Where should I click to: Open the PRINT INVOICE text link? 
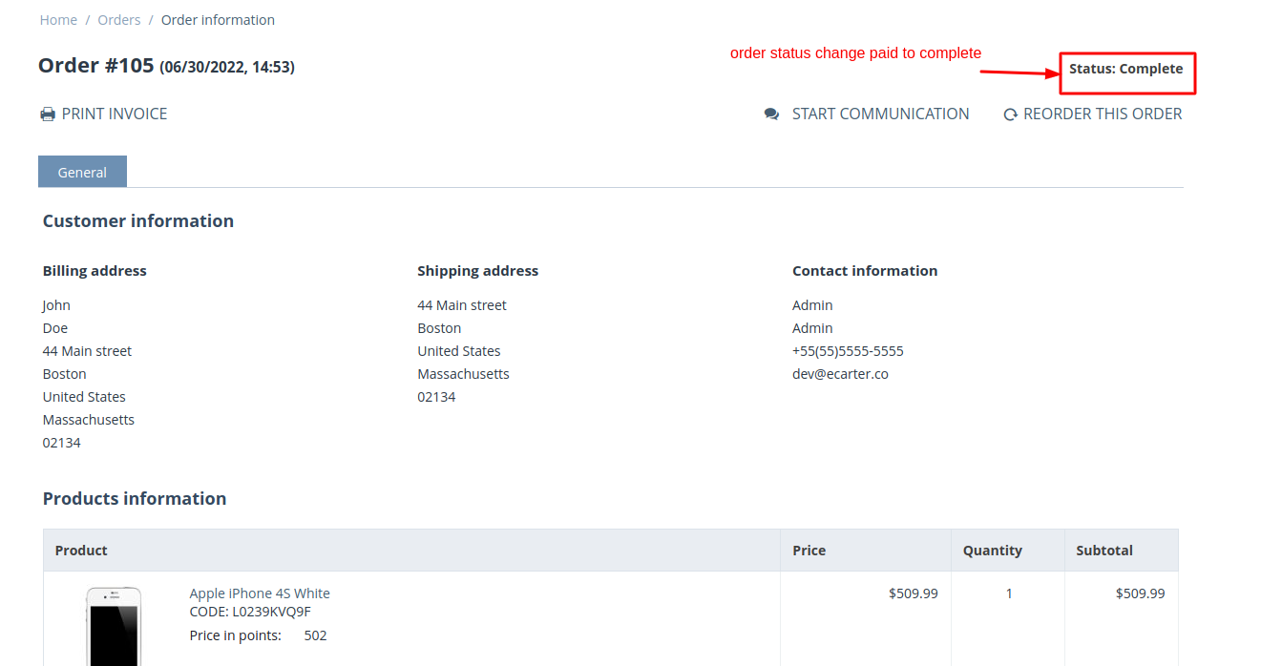click(x=115, y=114)
